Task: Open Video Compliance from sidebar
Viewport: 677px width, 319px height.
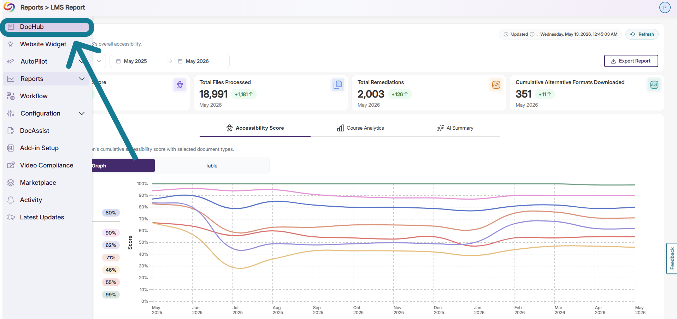Action: coord(46,165)
